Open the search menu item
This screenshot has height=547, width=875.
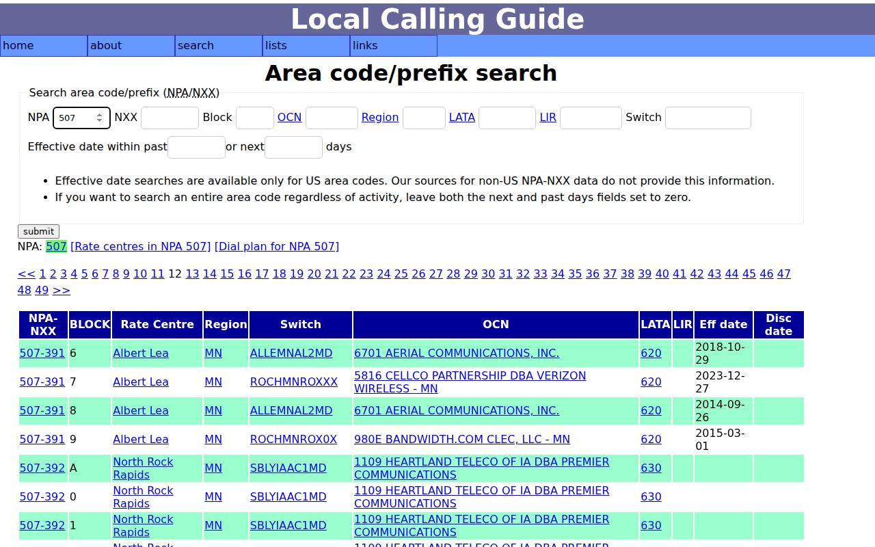219,46
